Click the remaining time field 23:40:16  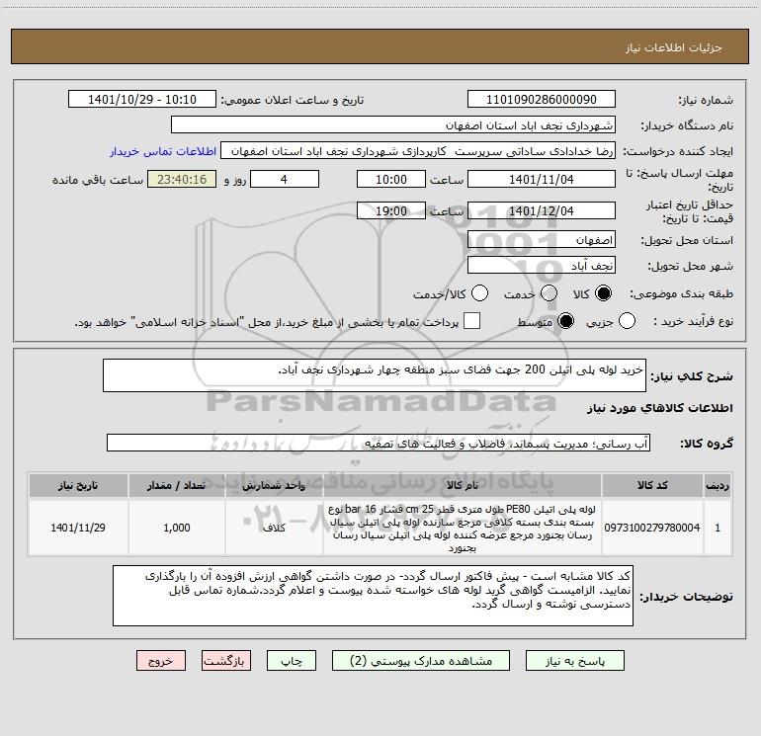coord(182,179)
